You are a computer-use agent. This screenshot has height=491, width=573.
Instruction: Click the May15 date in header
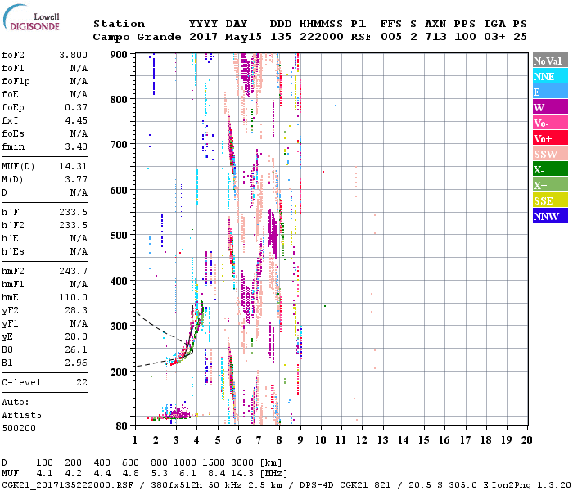(x=243, y=37)
